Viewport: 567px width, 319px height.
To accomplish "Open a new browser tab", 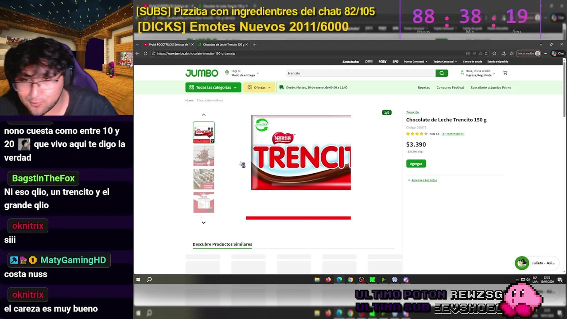I will (254, 44).
